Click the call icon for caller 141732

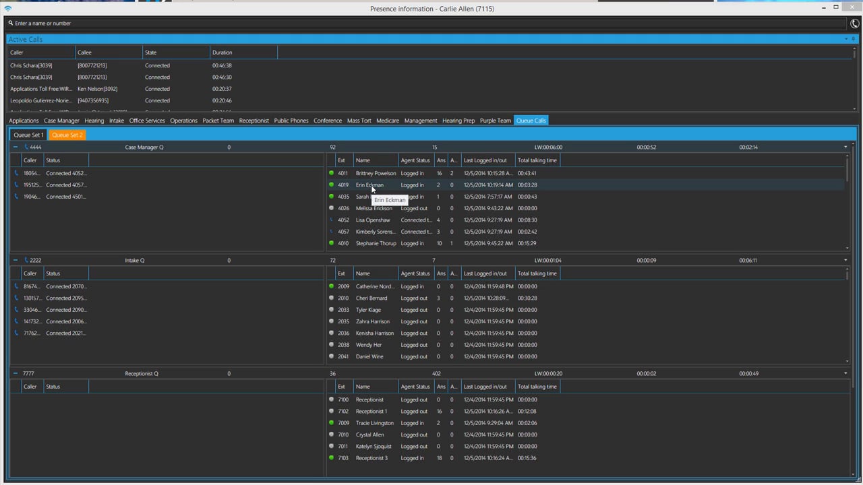tap(17, 321)
